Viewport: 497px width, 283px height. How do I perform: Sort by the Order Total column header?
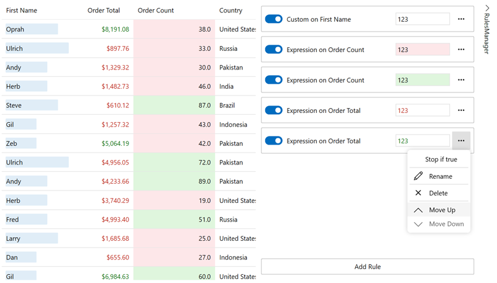coord(104,11)
